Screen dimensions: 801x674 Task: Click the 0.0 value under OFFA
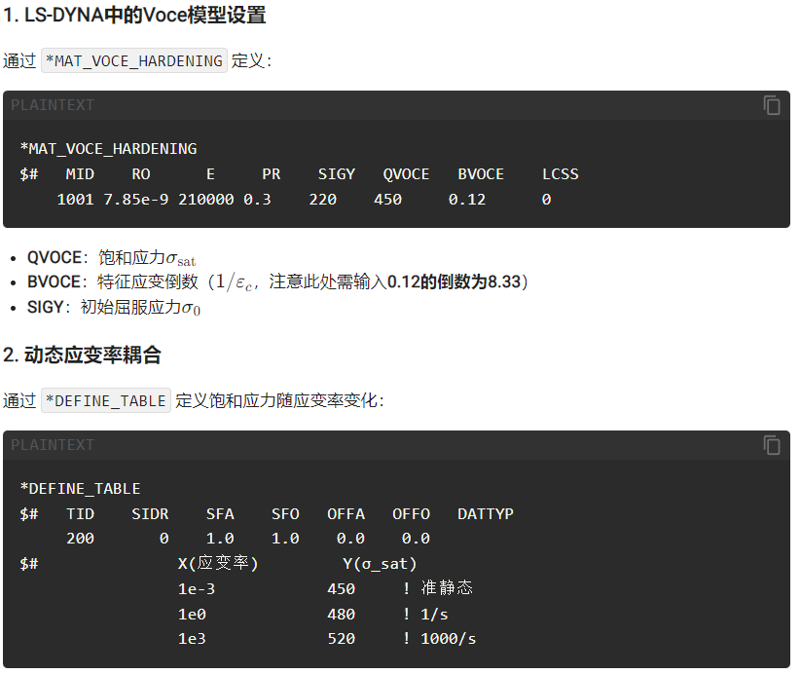click(351, 539)
